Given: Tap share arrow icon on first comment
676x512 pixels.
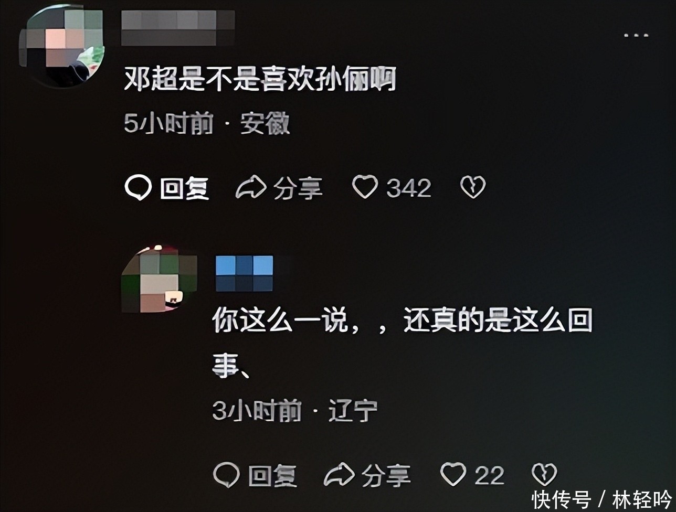Looking at the screenshot, I should pos(250,188).
